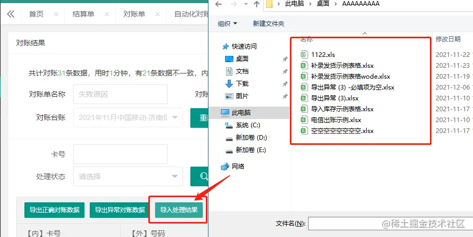Close the 结算单 tab
The image size is (473, 237).
[106, 14]
